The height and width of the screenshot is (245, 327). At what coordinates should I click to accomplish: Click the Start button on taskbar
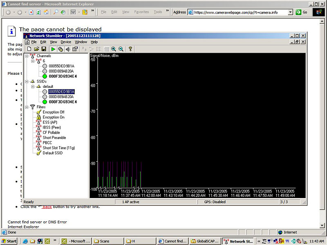tap(9, 241)
